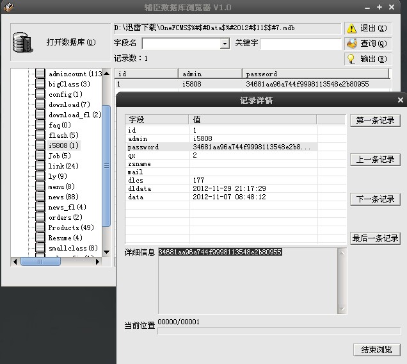This screenshot has width=407, height=364.
Task: Maximize the main window with plus button
Action: pos(379,7)
